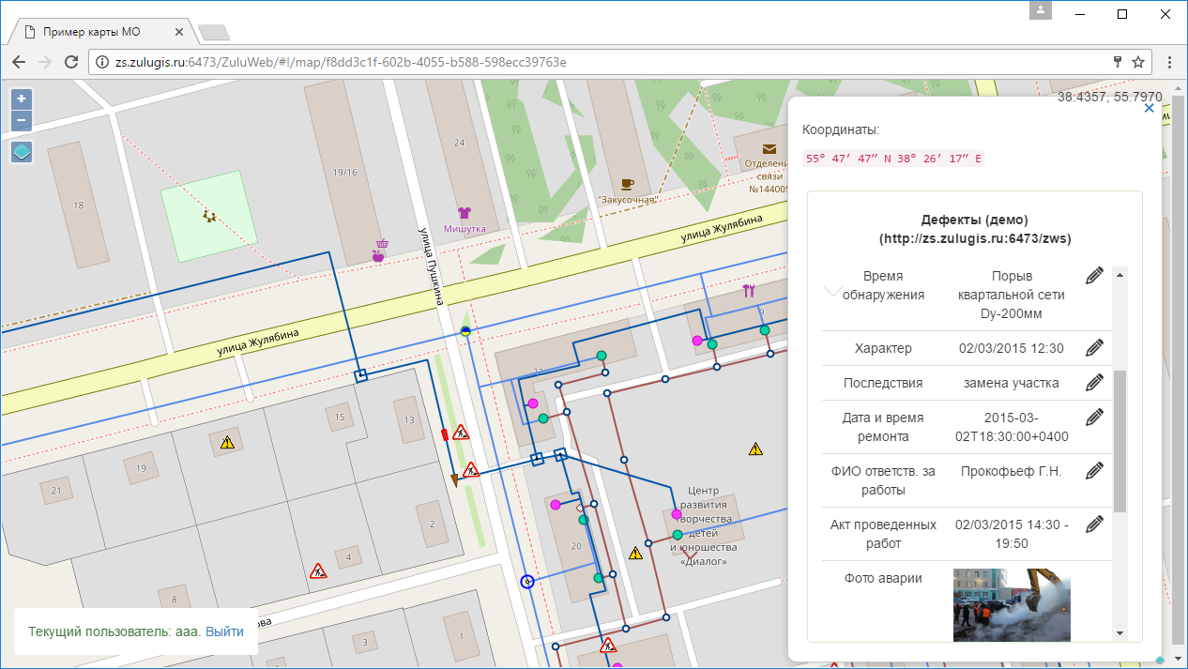The height and width of the screenshot is (669, 1188).
Task: Zoom out on the map
Action: click(x=22, y=121)
